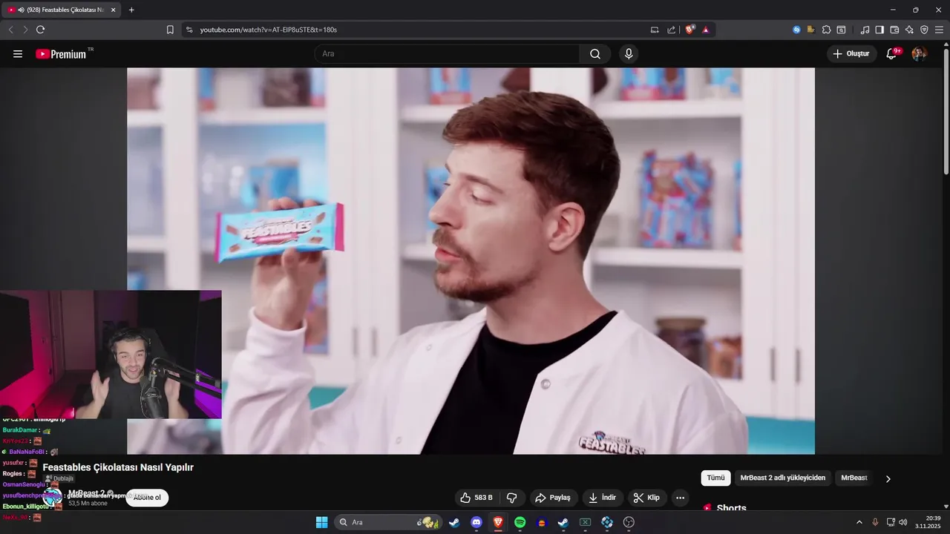This screenshot has height=534, width=950.
Task: Click the streamer webcam overlay
Action: [x=111, y=355]
